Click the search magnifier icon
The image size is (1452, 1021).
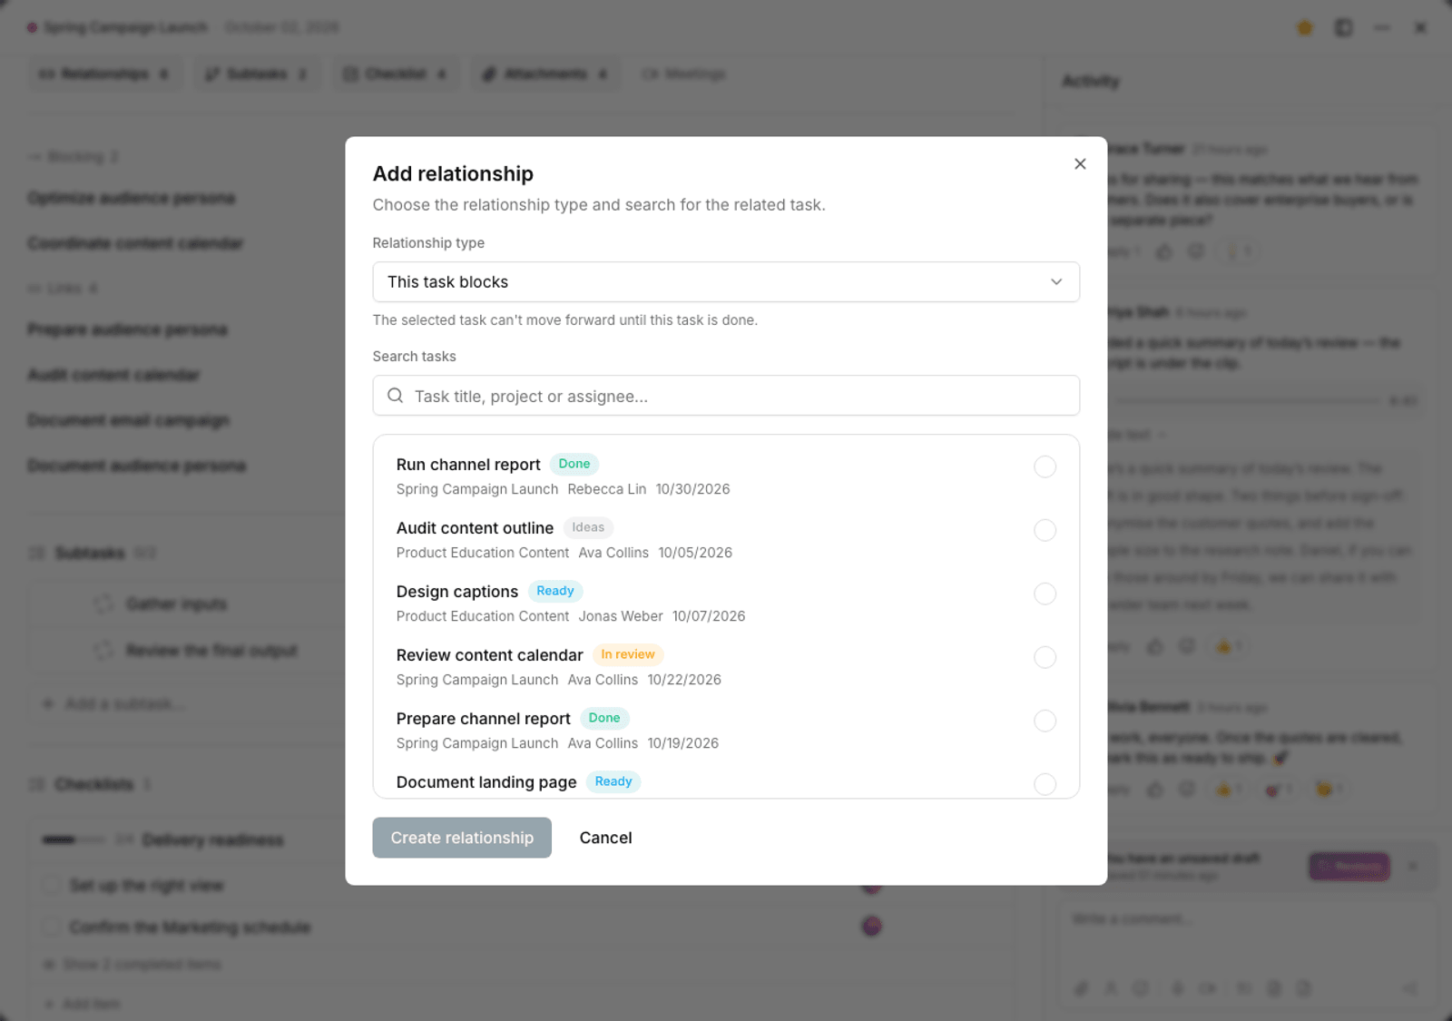(396, 396)
